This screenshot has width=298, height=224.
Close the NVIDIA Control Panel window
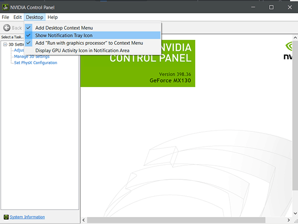click(290, 7)
